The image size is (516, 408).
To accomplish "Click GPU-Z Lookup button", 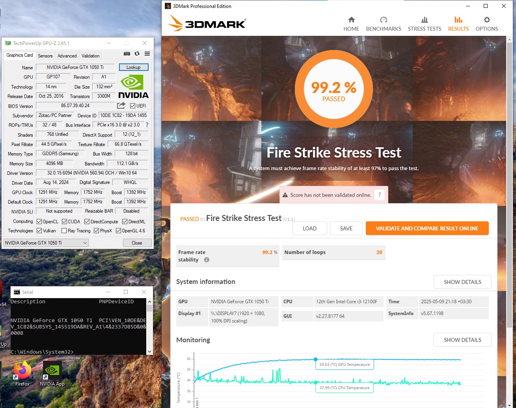I will pos(134,67).
